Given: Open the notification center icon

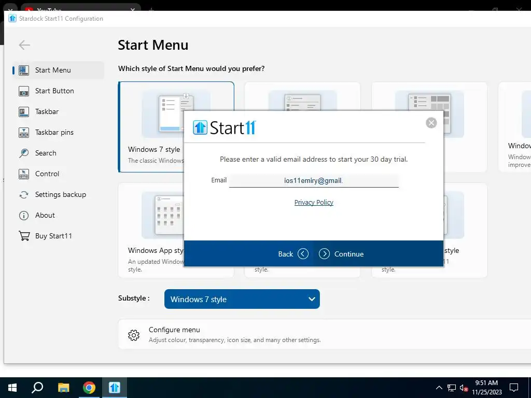Looking at the screenshot, I should tap(514, 388).
